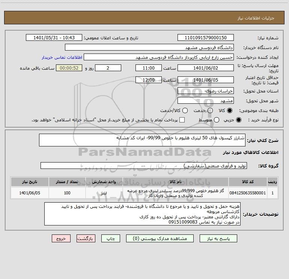This screenshot has height=279, width=289.
Task: Select the متوسط purchase type radio
Action: coord(217,120)
